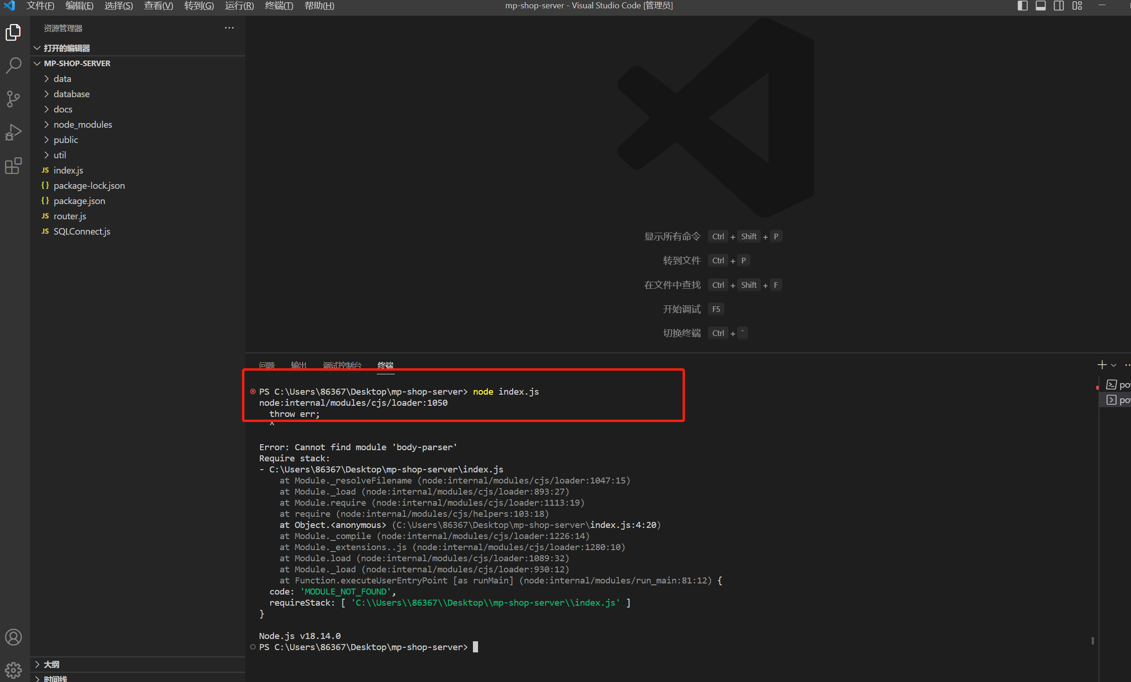Expand the docs folder
Screen dimensions: 1131x682
click(46, 109)
